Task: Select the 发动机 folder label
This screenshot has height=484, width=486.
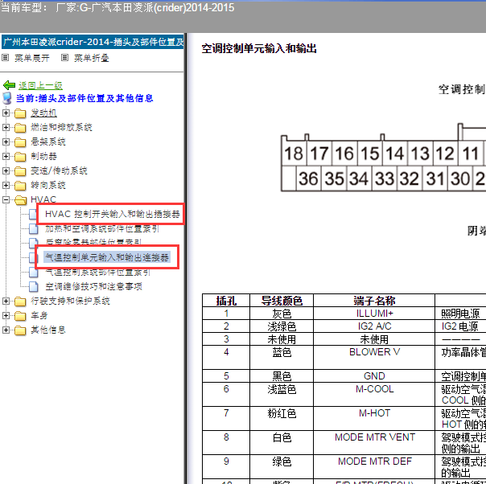Action: tap(43, 113)
